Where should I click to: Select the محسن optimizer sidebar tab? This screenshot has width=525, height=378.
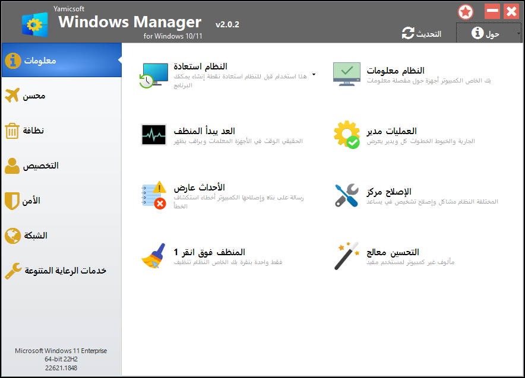click(62, 96)
